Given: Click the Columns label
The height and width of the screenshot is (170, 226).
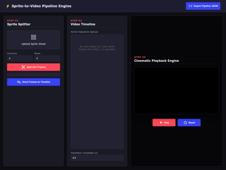Looking at the screenshot, I should coord(12,53).
